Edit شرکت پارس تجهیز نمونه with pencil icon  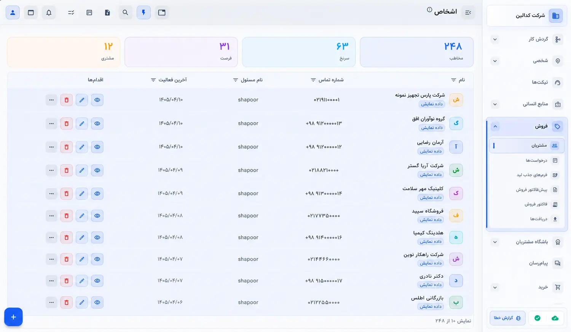[82, 100]
